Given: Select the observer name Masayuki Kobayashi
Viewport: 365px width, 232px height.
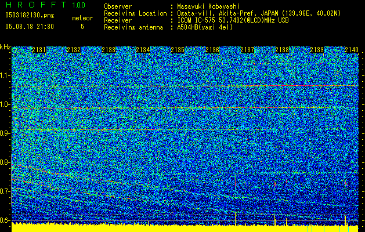Looking at the screenshot, I should pos(208,6).
